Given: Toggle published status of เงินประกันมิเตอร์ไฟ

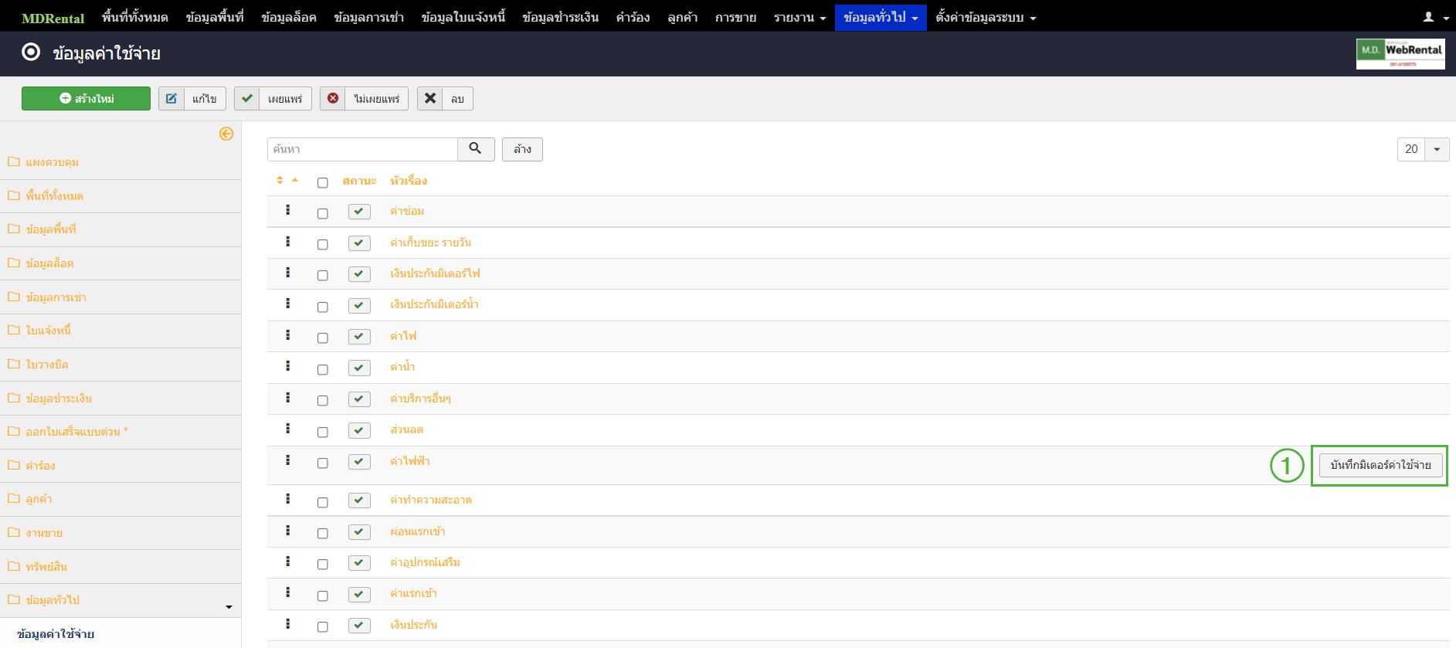Looking at the screenshot, I should [359, 274].
